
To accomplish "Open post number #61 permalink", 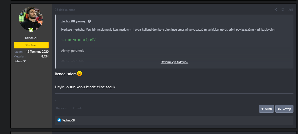I will click(x=291, y=10).
